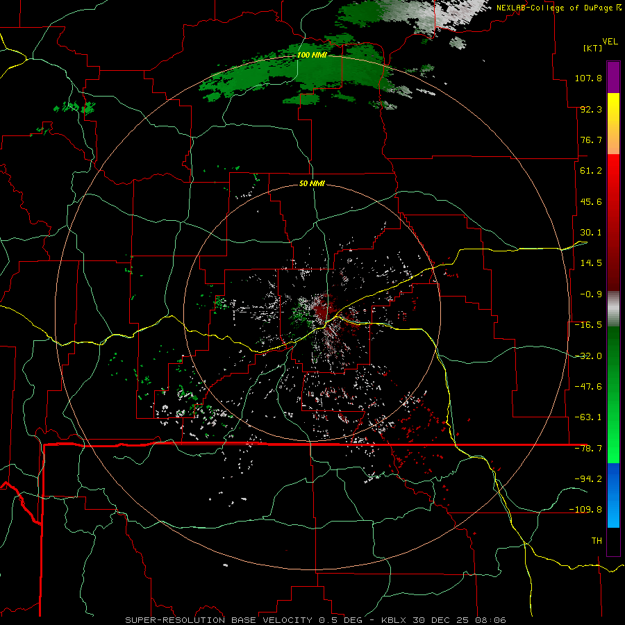The image size is (625, 625).
Task: Click the 76.7 velocity scale value
Action: (591, 140)
